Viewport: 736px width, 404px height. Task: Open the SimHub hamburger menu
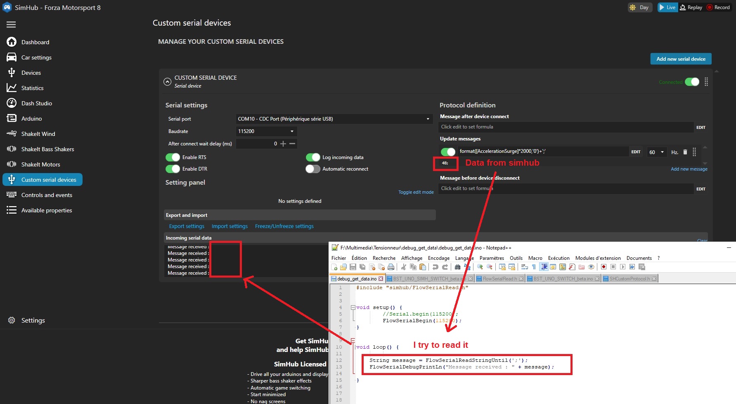[11, 25]
